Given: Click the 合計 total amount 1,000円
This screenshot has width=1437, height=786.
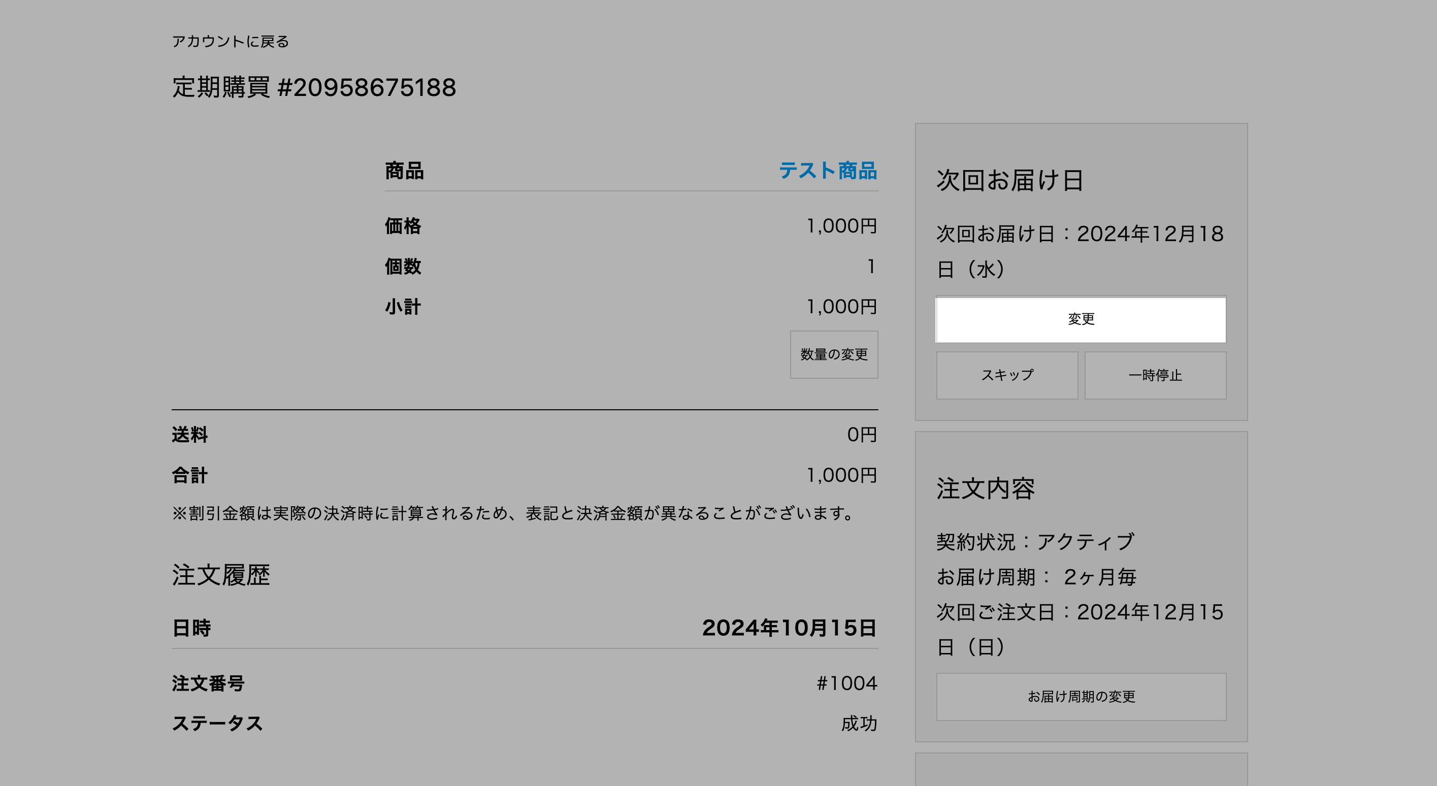Looking at the screenshot, I should [x=841, y=475].
